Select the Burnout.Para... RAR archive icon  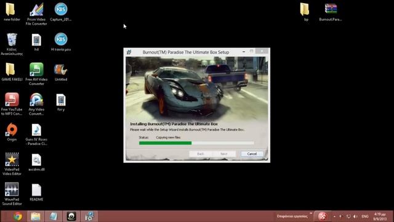click(x=331, y=12)
